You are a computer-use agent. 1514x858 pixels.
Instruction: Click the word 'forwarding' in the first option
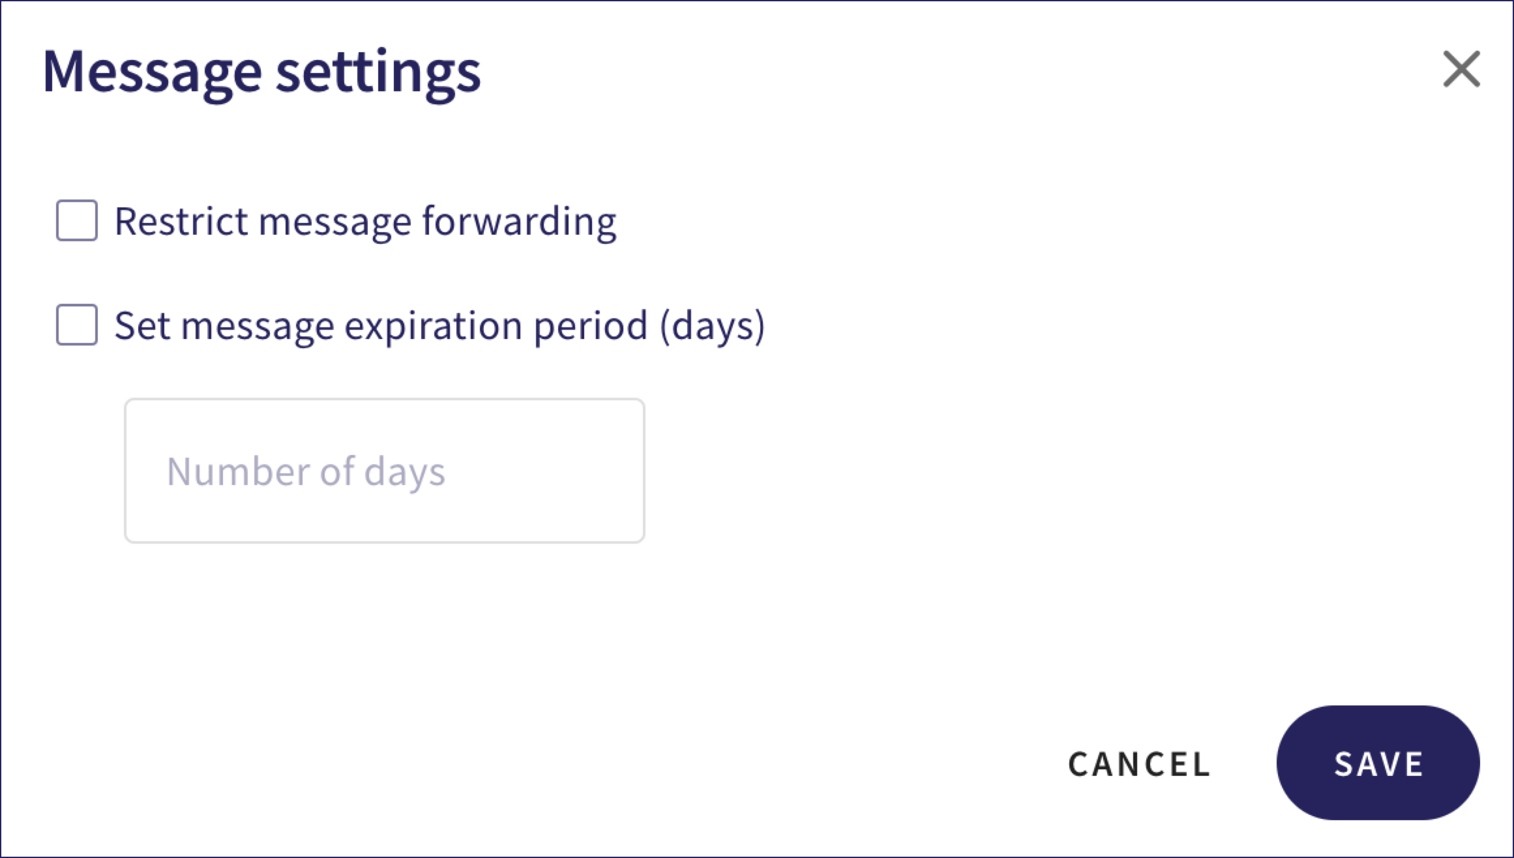[519, 221]
